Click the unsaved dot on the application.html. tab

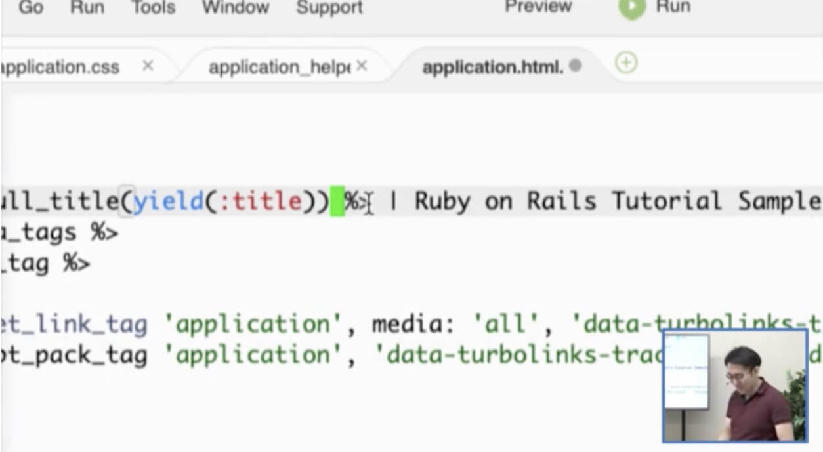(x=576, y=66)
